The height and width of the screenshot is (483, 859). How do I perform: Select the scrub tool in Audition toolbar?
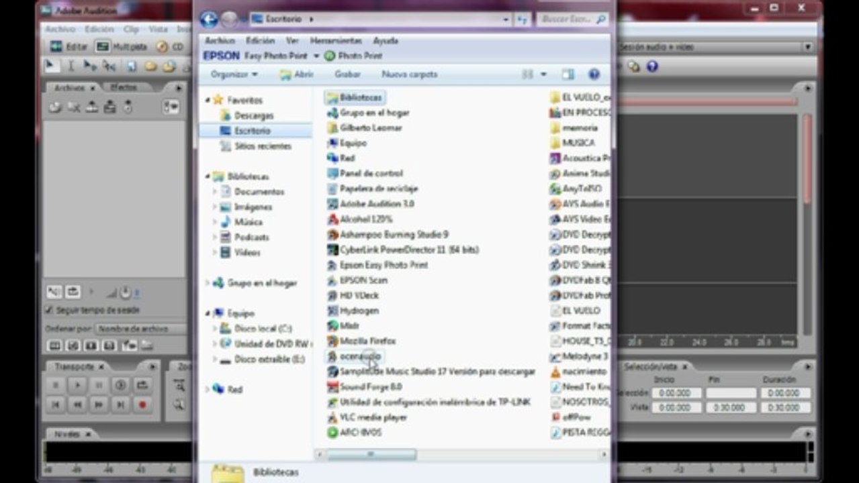pos(109,66)
